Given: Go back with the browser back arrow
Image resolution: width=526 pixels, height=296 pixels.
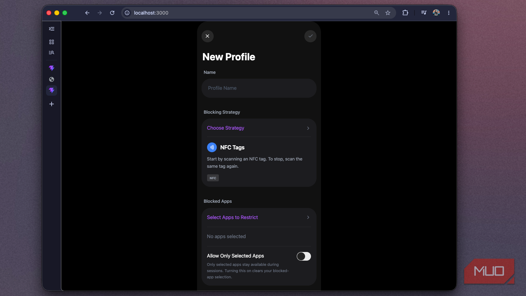Looking at the screenshot, I should pyautogui.click(x=87, y=13).
